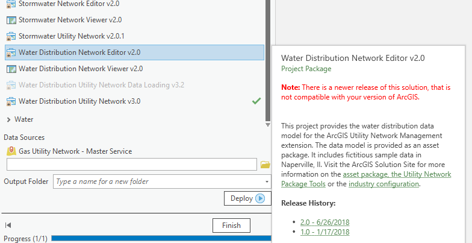Click the list scroll down arrow
This screenshot has width=472, height=243.
[267, 125]
